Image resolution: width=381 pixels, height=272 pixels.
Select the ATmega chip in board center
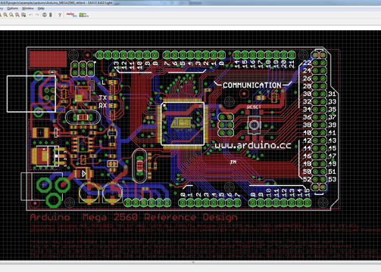click(183, 123)
